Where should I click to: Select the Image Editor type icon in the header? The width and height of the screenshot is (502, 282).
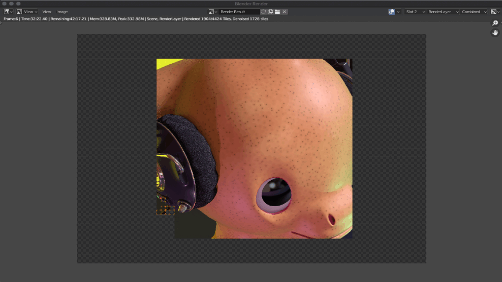click(x=7, y=12)
